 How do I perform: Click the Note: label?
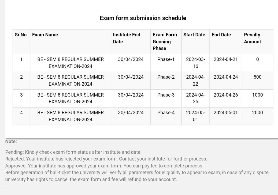(x=11, y=142)
